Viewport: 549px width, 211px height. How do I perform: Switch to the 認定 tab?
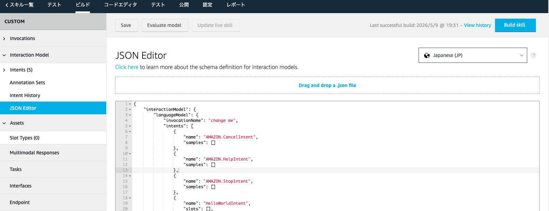click(208, 5)
